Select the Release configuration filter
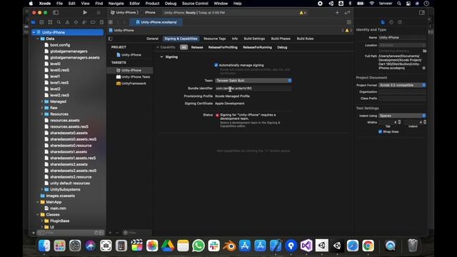 [197, 47]
